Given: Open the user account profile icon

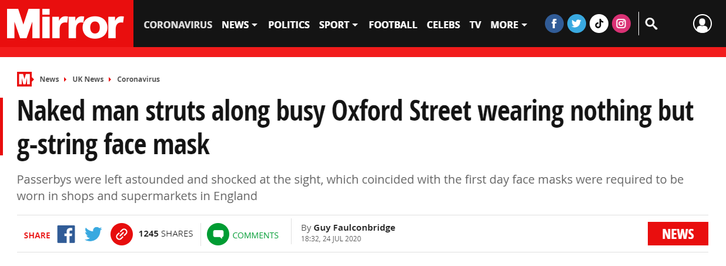Looking at the screenshot, I should tap(702, 24).
